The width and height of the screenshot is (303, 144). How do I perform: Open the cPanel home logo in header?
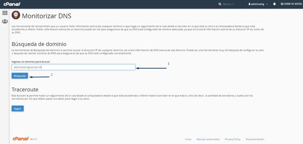coord(12,4)
